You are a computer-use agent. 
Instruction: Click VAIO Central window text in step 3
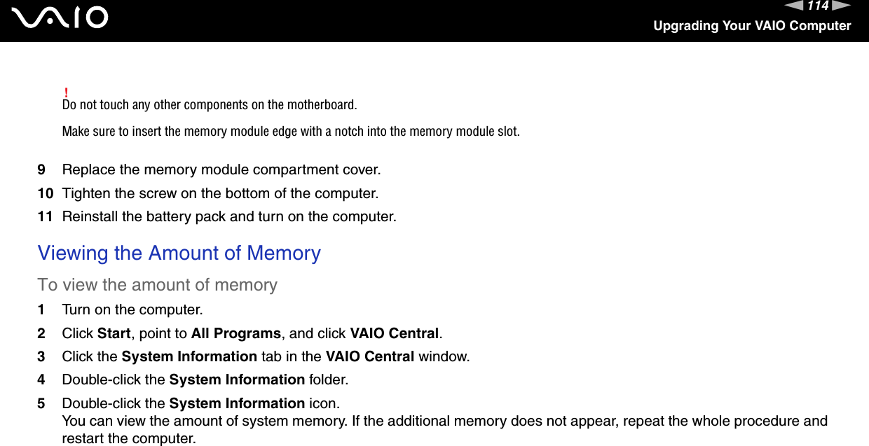click(x=369, y=356)
